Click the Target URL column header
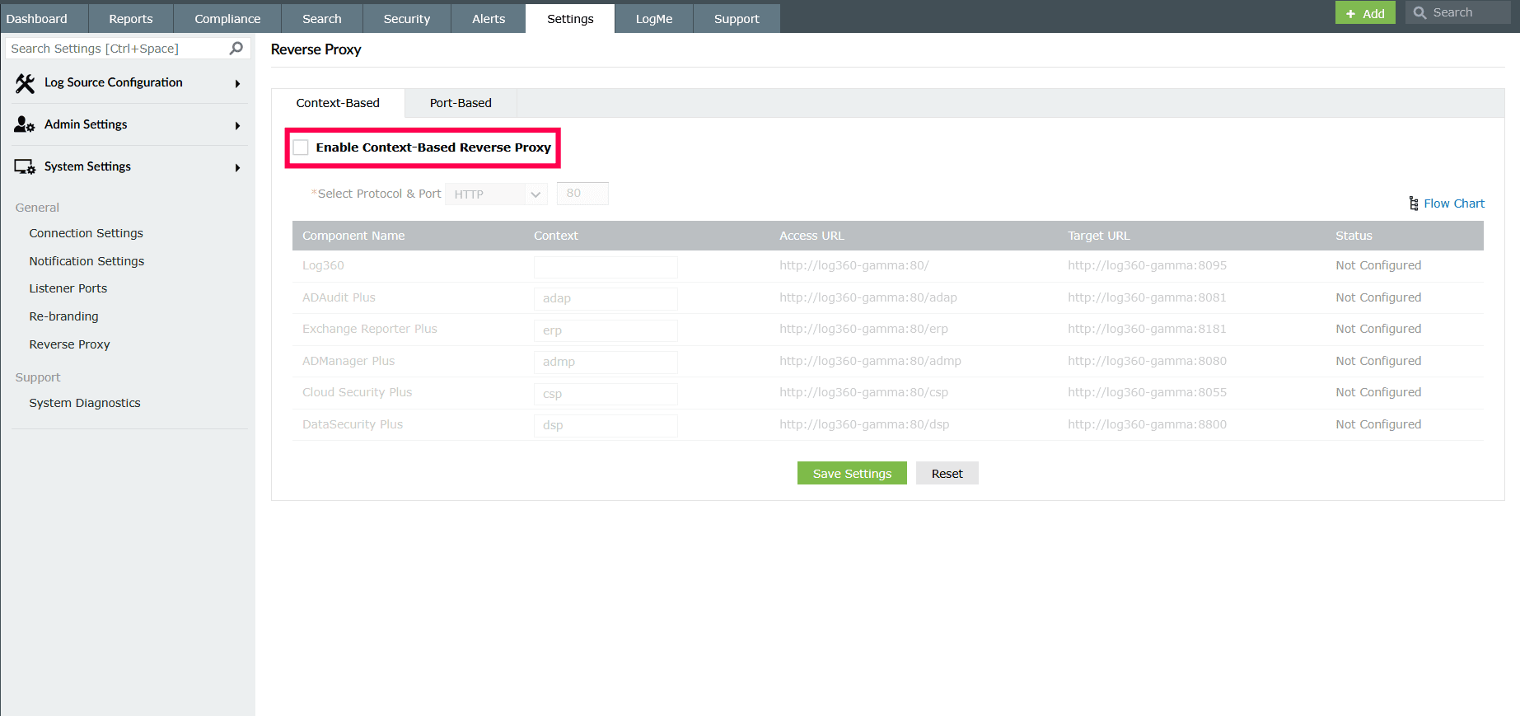1520x716 pixels. pos(1099,236)
